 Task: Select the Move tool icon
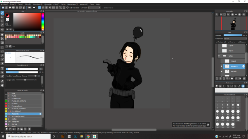point(2,30)
